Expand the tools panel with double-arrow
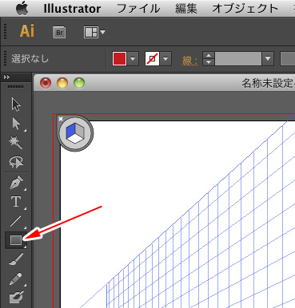 (7, 77)
